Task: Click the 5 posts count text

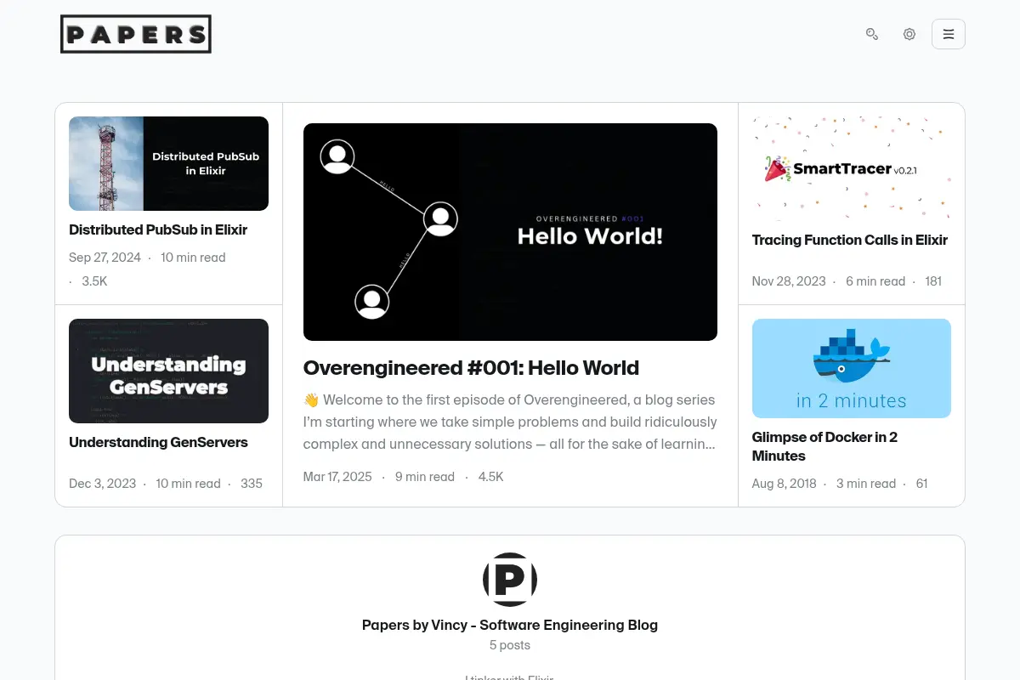Action: pos(510,645)
